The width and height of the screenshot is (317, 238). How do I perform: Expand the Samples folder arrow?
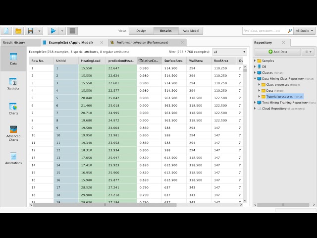tap(255, 60)
